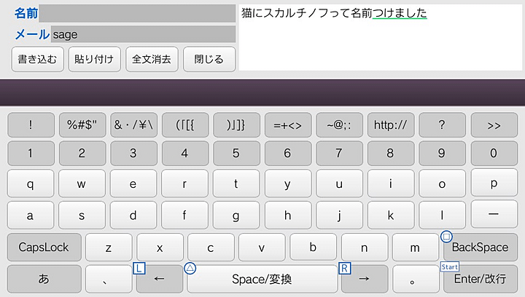Toggle CapsLock on the keyboard

pyautogui.click(x=43, y=247)
